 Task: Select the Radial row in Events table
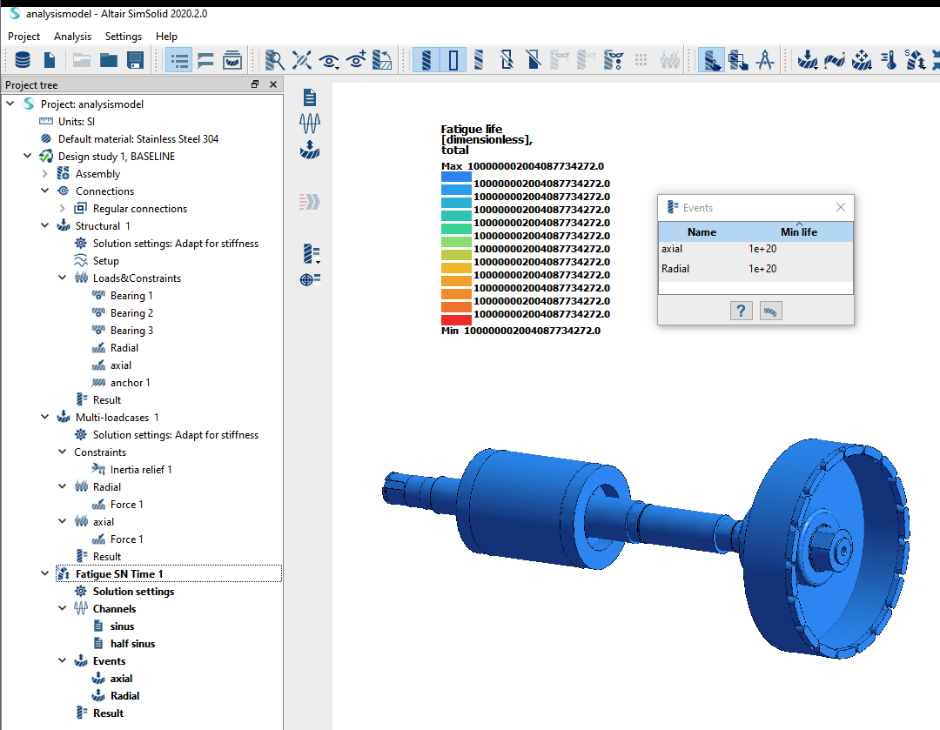pos(755,269)
